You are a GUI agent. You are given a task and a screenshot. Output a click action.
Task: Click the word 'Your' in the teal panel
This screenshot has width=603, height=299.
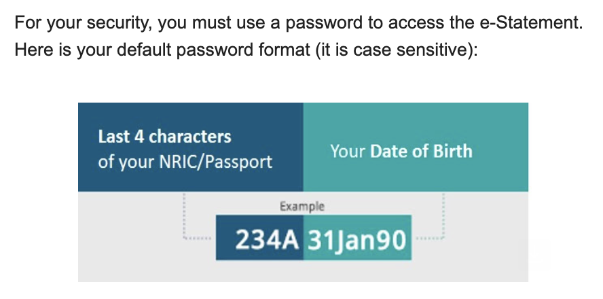tap(347, 151)
